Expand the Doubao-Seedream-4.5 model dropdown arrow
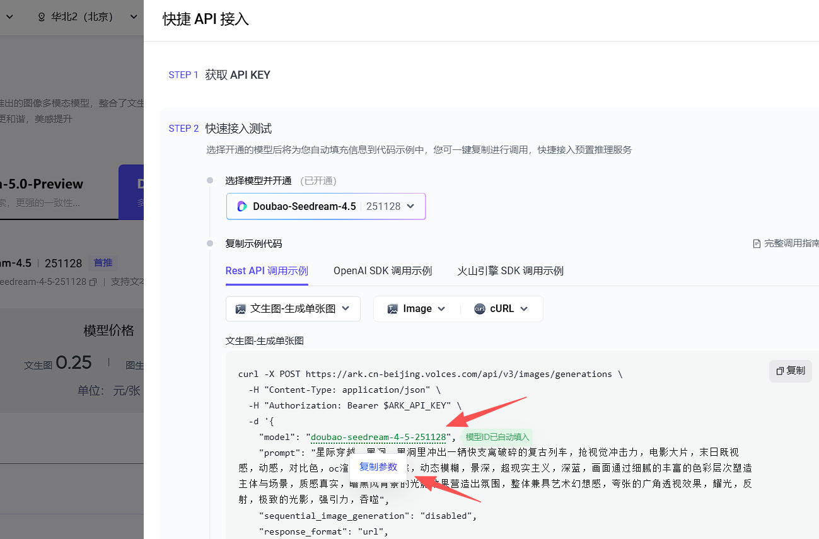 pyautogui.click(x=410, y=206)
